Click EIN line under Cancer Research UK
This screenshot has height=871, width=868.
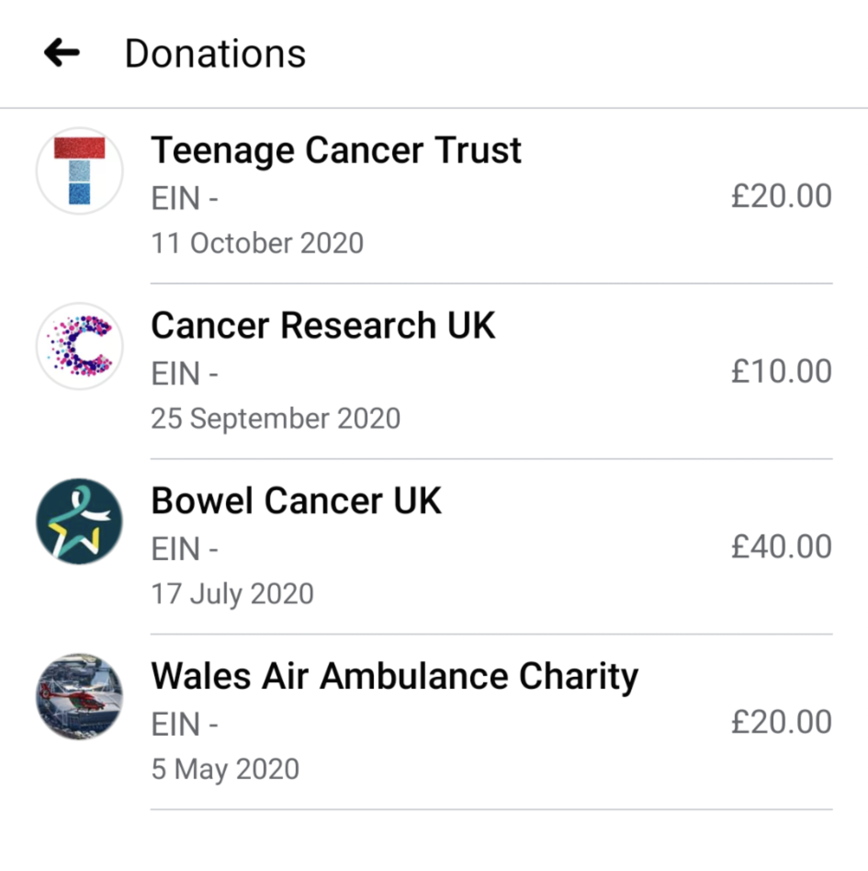point(184,373)
